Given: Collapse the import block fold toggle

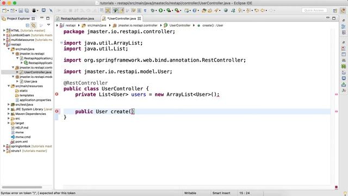Looking at the screenshot, I should point(61,42).
